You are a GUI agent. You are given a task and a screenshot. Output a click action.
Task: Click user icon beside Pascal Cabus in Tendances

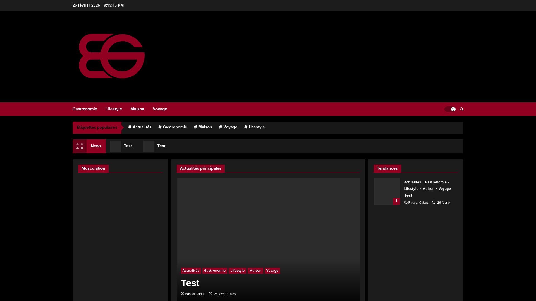coord(406,203)
